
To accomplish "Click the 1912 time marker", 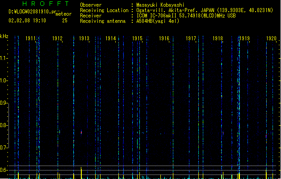I will tap(57, 38).
